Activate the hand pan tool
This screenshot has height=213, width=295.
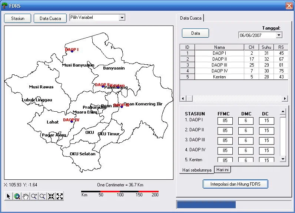tap(26, 196)
